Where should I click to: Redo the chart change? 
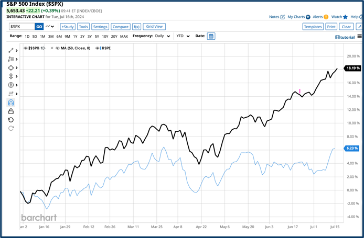11,128
